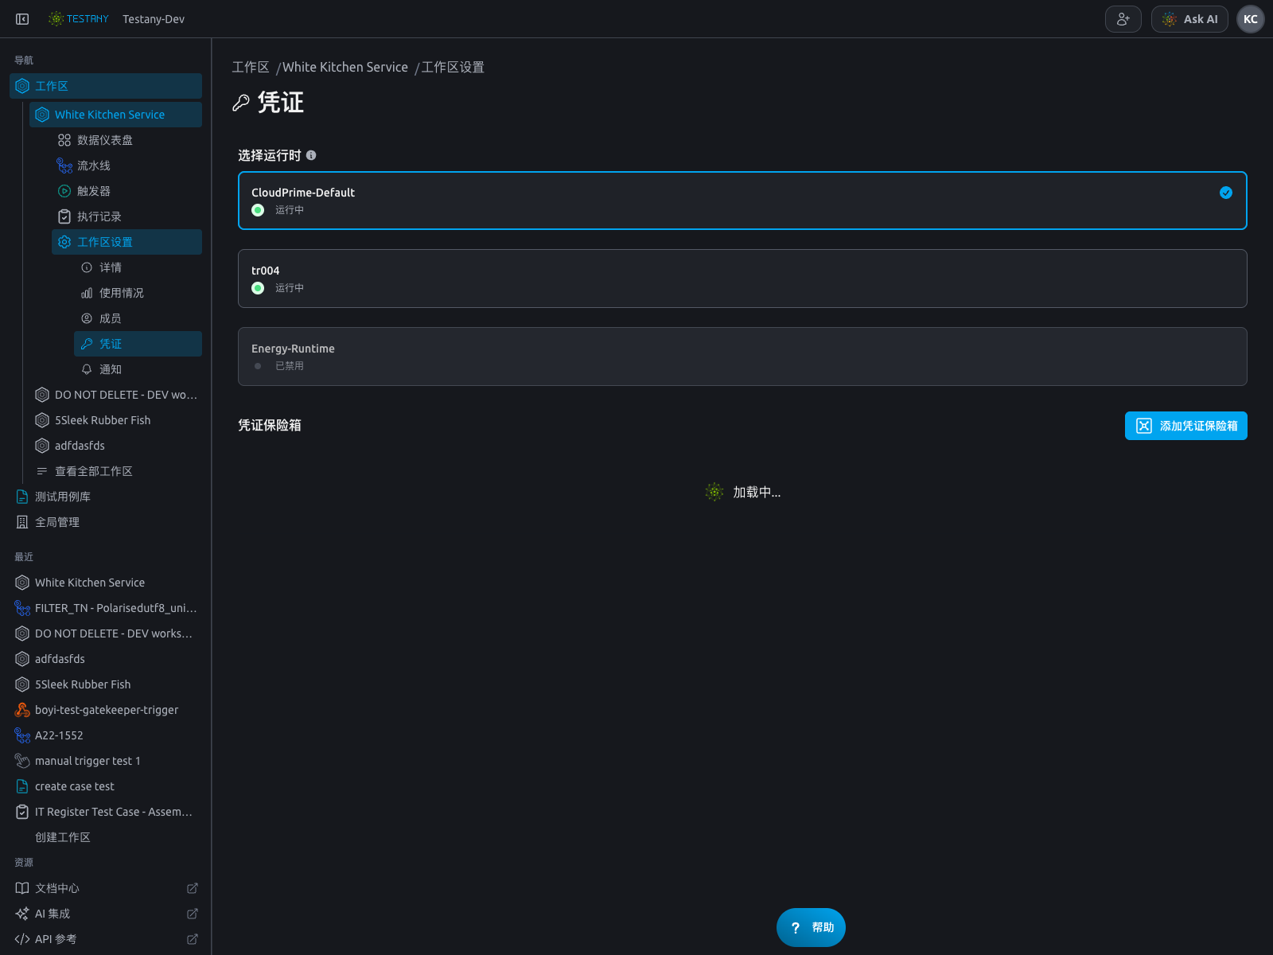Image resolution: width=1273 pixels, height=955 pixels.
Task: Open recent adfdasfds entry
Action: tap(106, 659)
